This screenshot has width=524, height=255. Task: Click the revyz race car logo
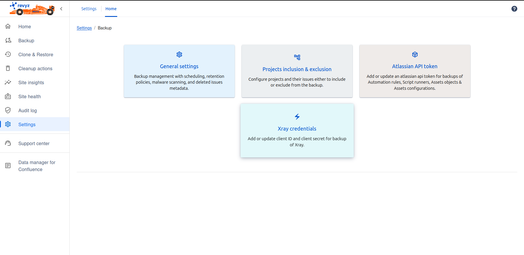(32, 9)
